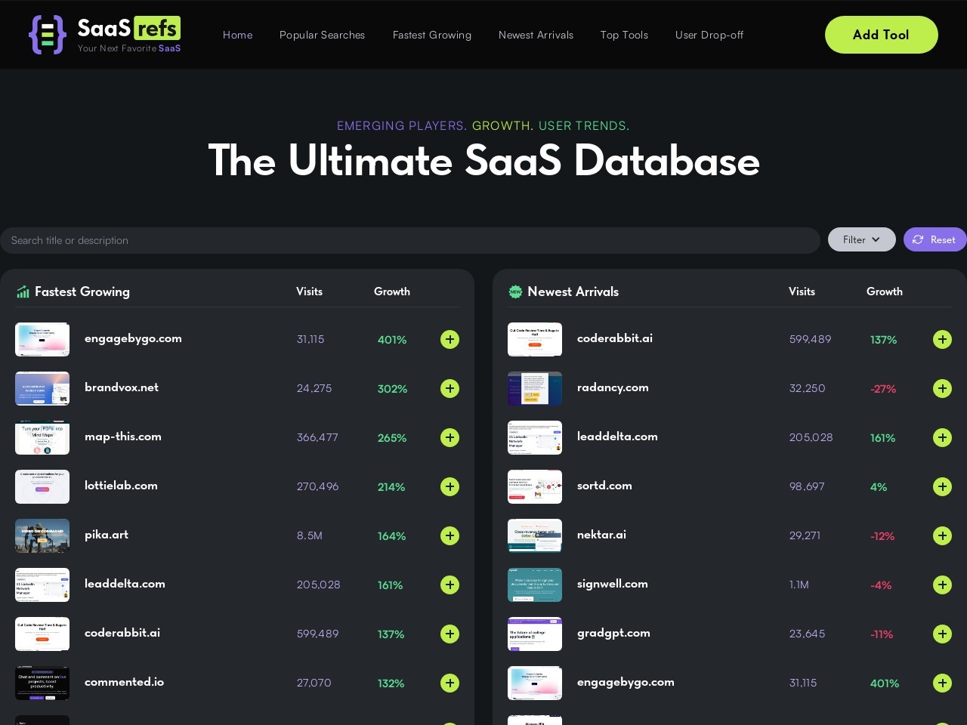Click plus icon for lottielab.com
The height and width of the screenshot is (725, 967).
[450, 487]
